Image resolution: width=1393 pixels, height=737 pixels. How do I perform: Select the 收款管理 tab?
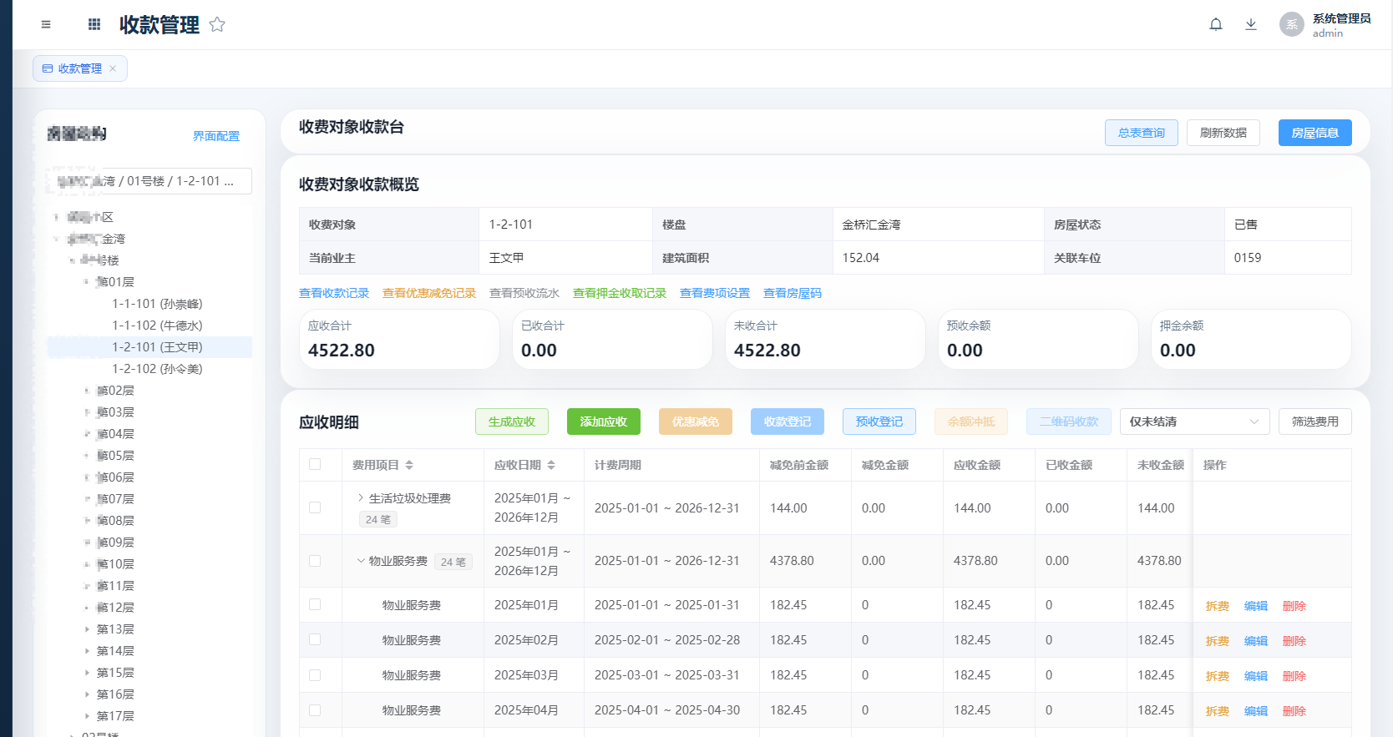pos(80,68)
